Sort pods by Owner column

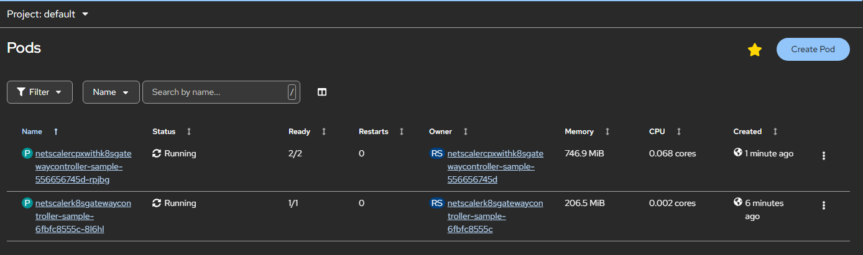pyautogui.click(x=465, y=132)
